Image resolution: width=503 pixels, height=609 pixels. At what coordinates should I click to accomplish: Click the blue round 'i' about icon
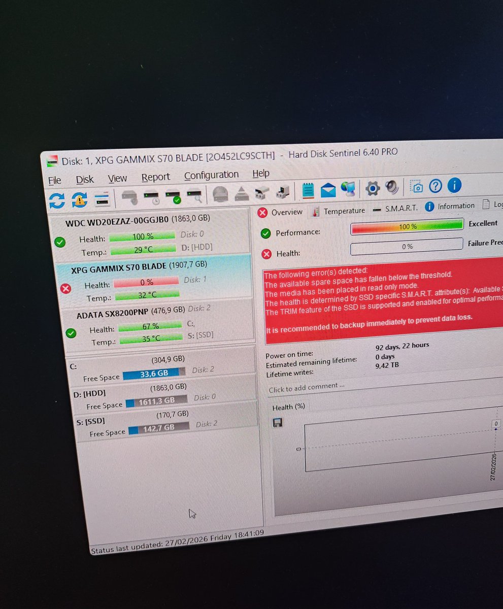454,185
